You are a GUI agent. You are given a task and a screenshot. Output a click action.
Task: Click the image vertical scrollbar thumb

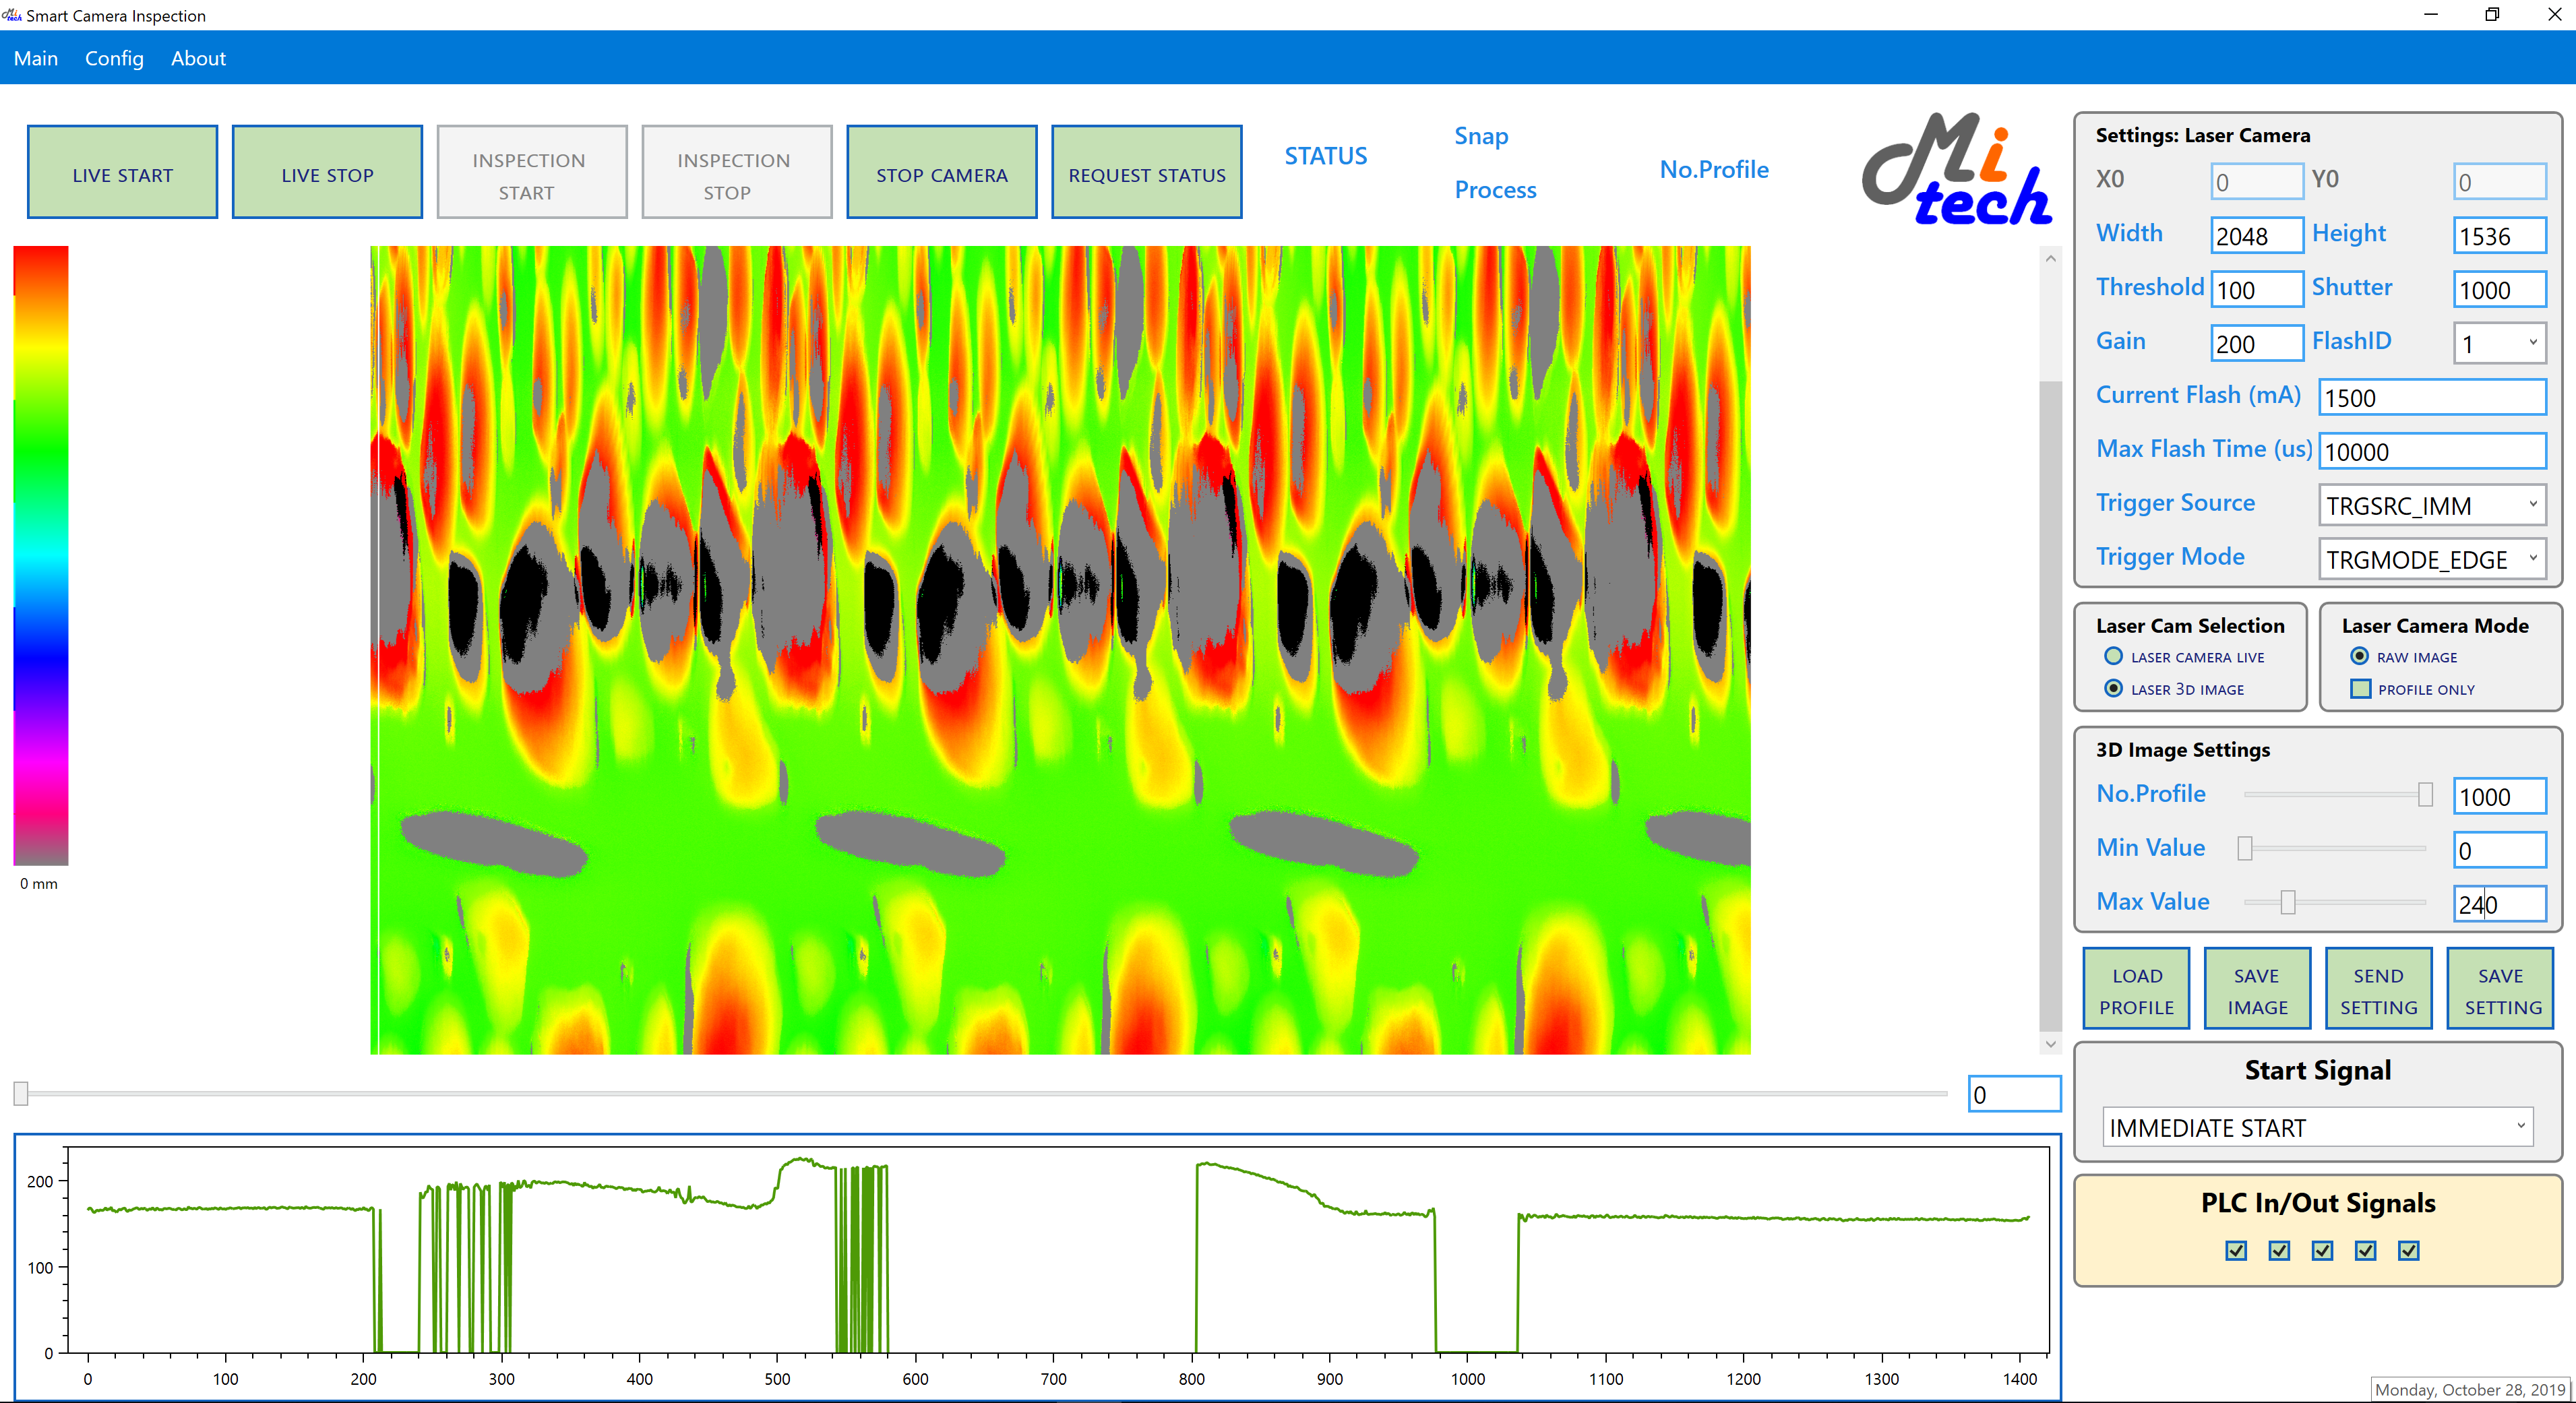2050,705
